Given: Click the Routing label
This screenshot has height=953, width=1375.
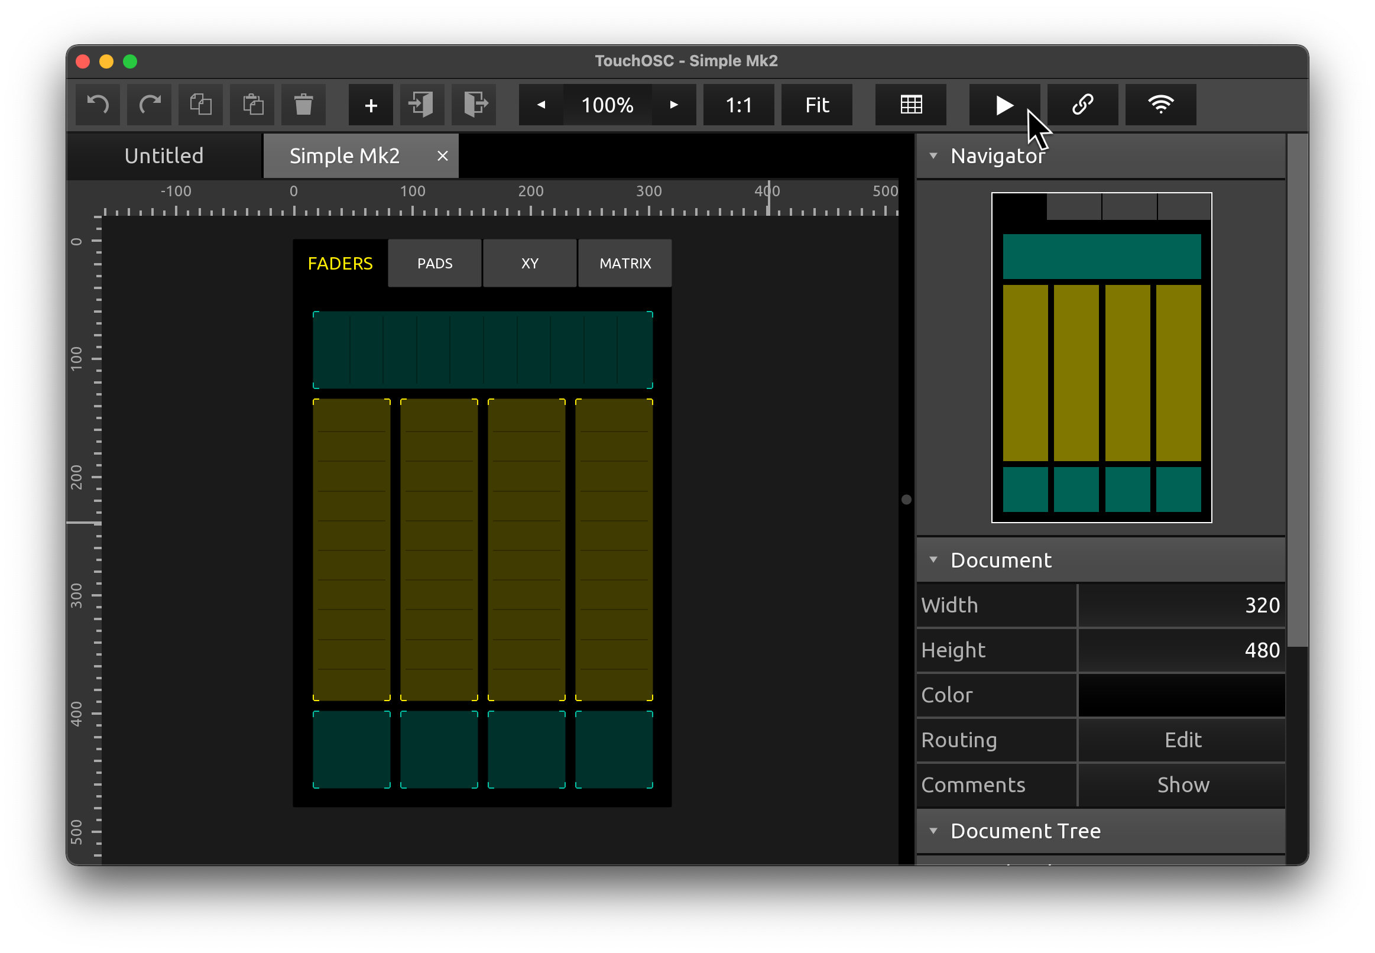Looking at the screenshot, I should pos(959,740).
